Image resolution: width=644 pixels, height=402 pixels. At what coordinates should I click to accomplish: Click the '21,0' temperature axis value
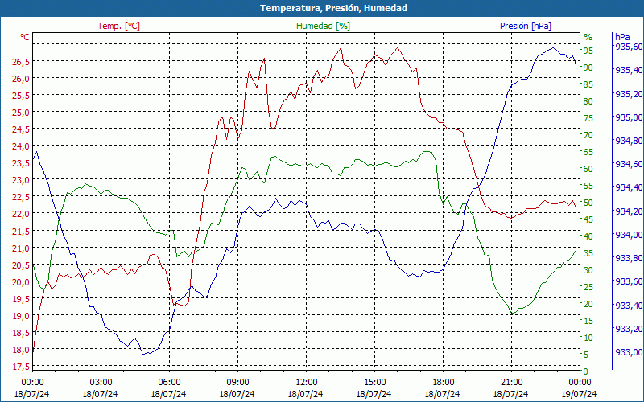[21, 248]
